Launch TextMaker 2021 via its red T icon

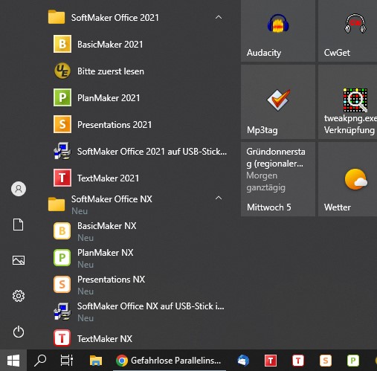click(62, 178)
